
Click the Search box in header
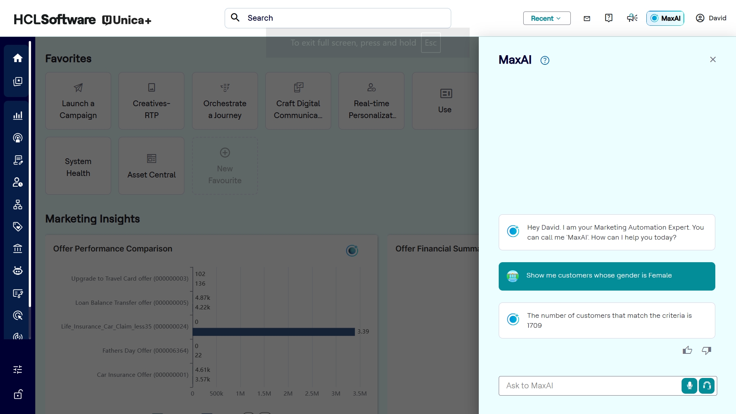[337, 18]
